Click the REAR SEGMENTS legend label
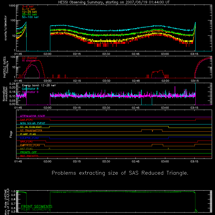The height and width of the screenshot is (215, 215). point(36,209)
